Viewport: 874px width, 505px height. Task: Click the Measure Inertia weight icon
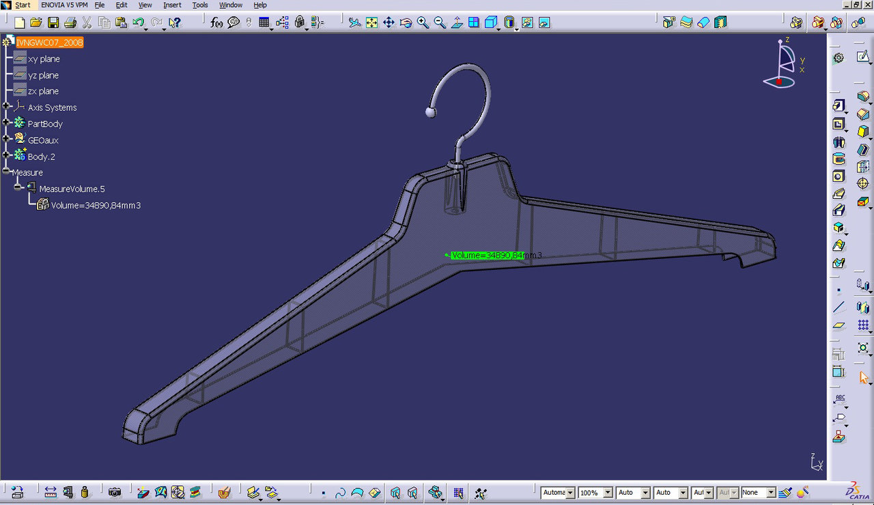[85, 492]
